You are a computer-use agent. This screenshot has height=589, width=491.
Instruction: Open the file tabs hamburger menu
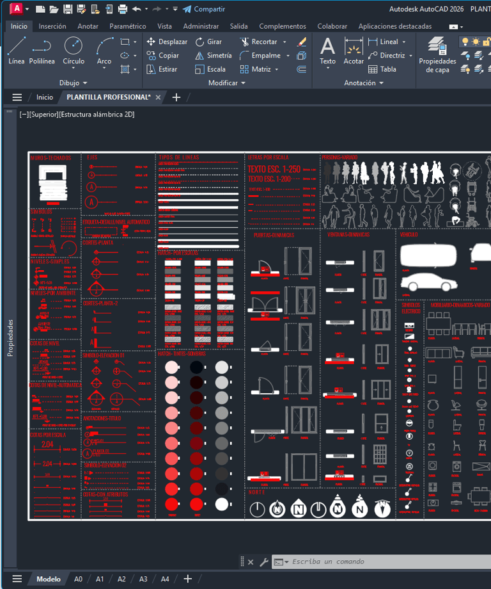click(x=17, y=97)
